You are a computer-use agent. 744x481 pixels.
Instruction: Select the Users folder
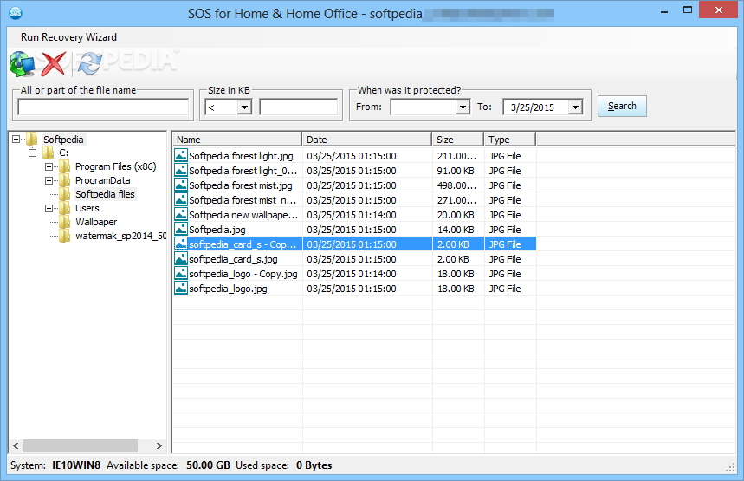point(87,208)
